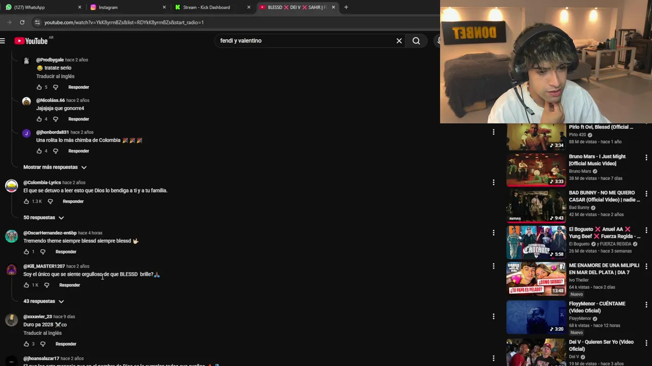Open options for ME ENAMORE DE UNA MILIPILI

[646, 266]
